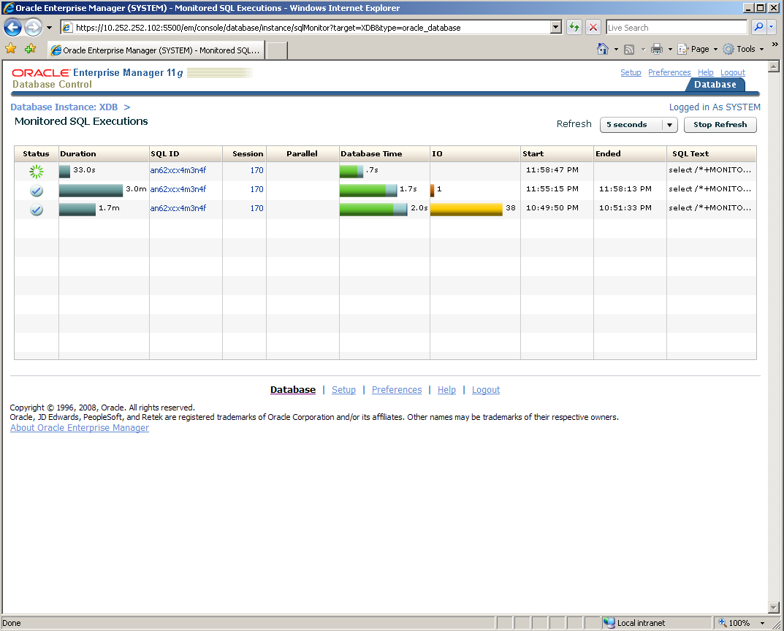Viewport: 784px width, 631px height.
Task: Open session 170 for 11:58:47 PM row
Action: coord(256,170)
